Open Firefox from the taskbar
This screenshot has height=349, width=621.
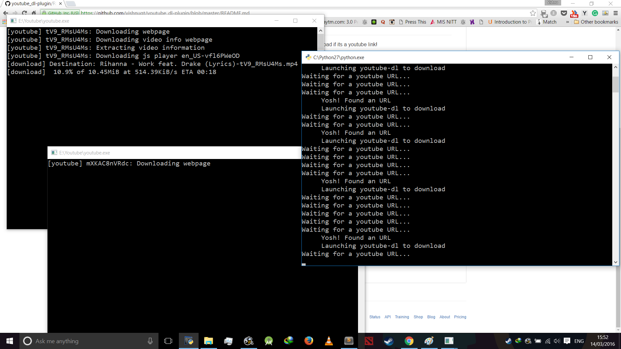point(309,341)
